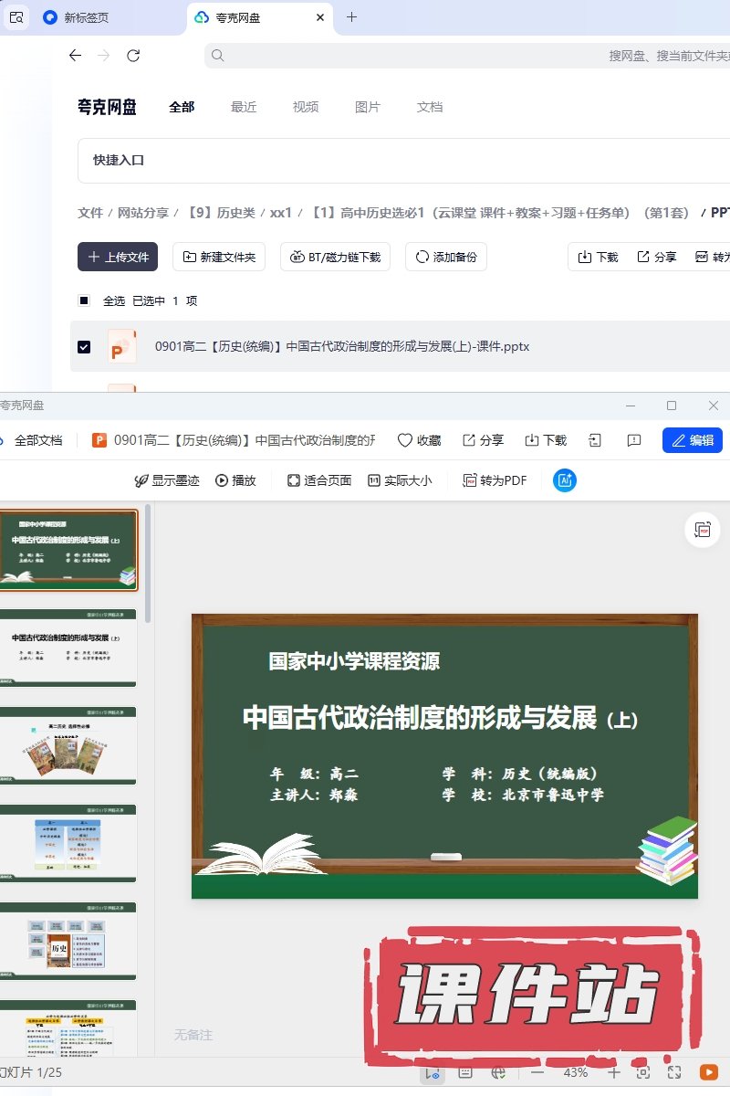Click the feedback icon beside 编辑
730x1096 pixels.
click(x=634, y=440)
